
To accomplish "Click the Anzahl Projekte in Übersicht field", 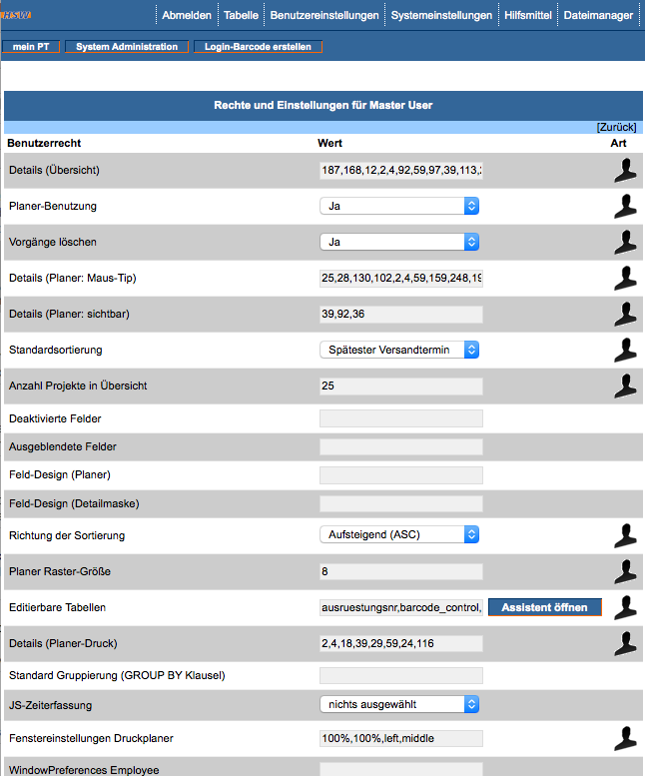I will point(401,387).
